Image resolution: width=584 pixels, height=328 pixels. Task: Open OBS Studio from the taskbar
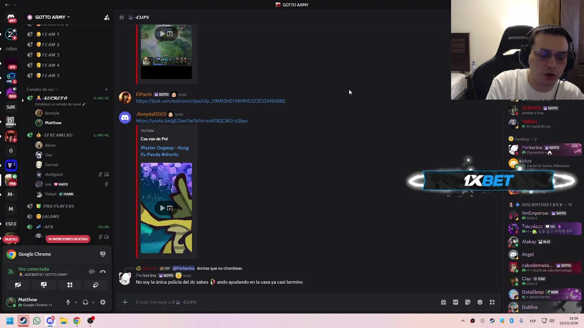tap(90, 321)
